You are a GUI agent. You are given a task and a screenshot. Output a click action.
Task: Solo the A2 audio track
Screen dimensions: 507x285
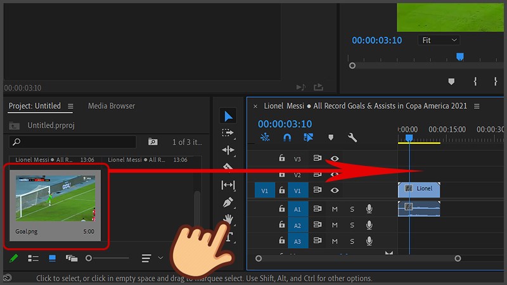(x=352, y=225)
